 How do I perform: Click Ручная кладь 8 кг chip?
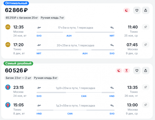coord(45,78)
